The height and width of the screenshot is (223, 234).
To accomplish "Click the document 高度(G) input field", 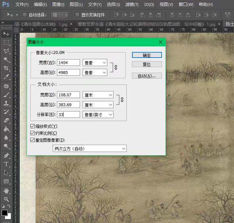I will pyautogui.click(x=68, y=105).
